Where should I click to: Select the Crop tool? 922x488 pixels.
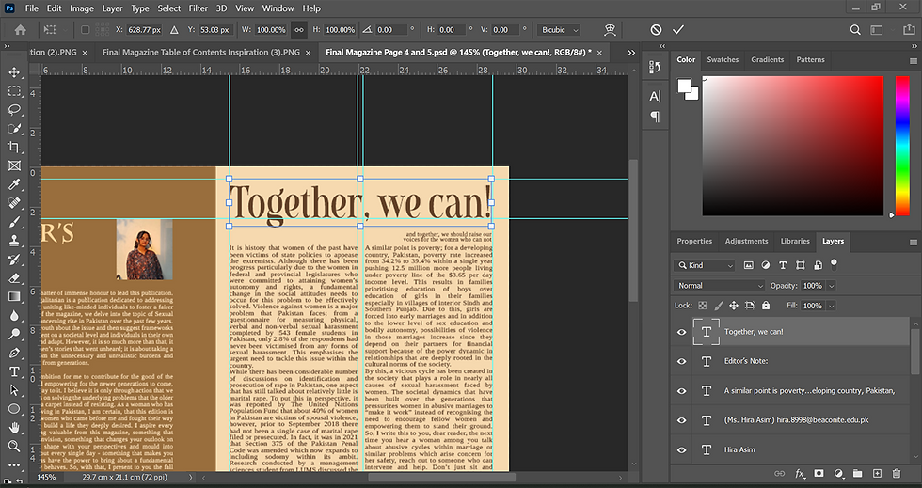click(x=14, y=148)
